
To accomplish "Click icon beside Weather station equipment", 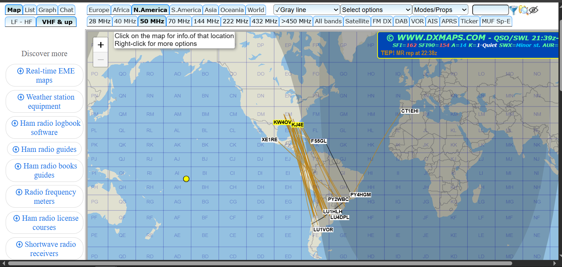I will coord(21,97).
